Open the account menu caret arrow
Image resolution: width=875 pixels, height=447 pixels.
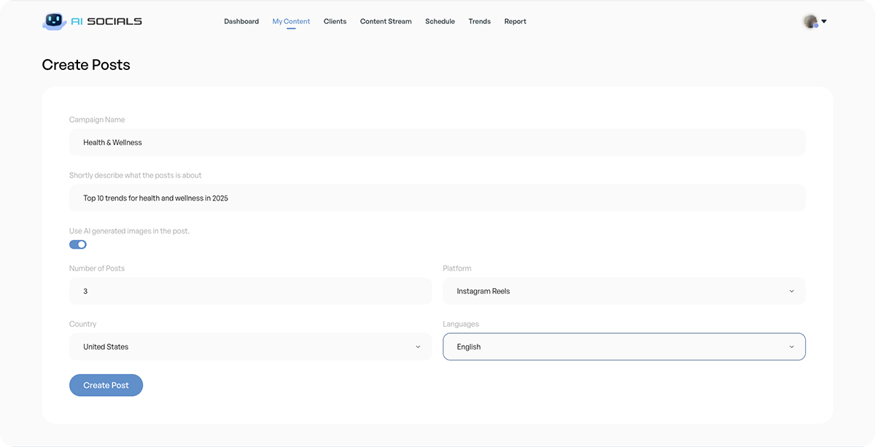pos(824,22)
